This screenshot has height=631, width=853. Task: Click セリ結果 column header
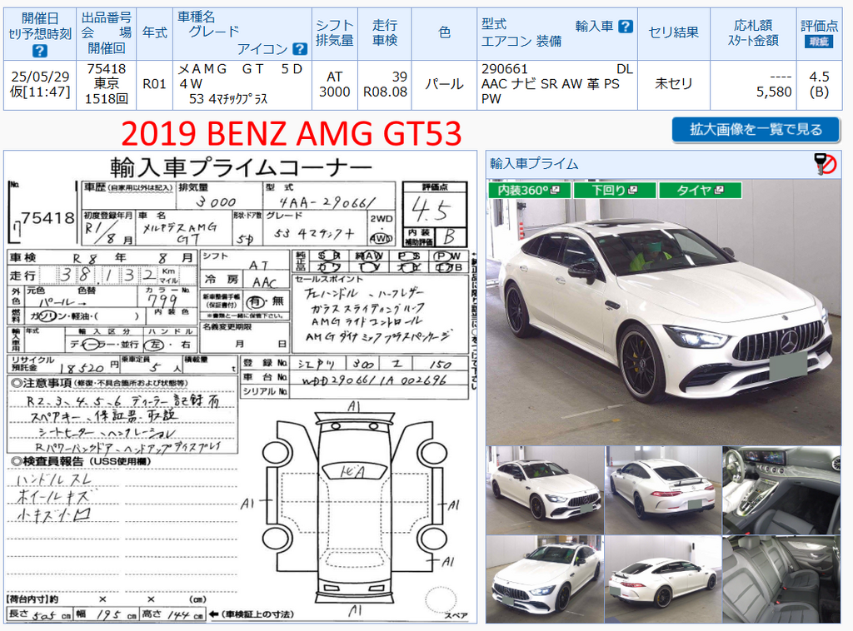[673, 32]
